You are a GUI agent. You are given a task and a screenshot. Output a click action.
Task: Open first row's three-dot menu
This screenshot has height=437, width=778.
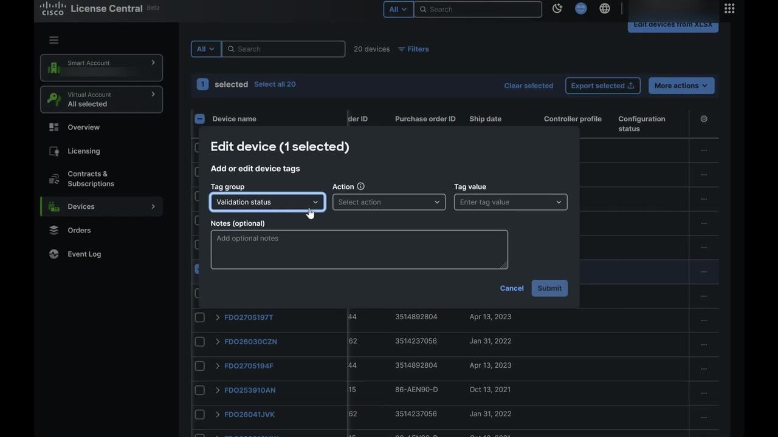pos(704,151)
